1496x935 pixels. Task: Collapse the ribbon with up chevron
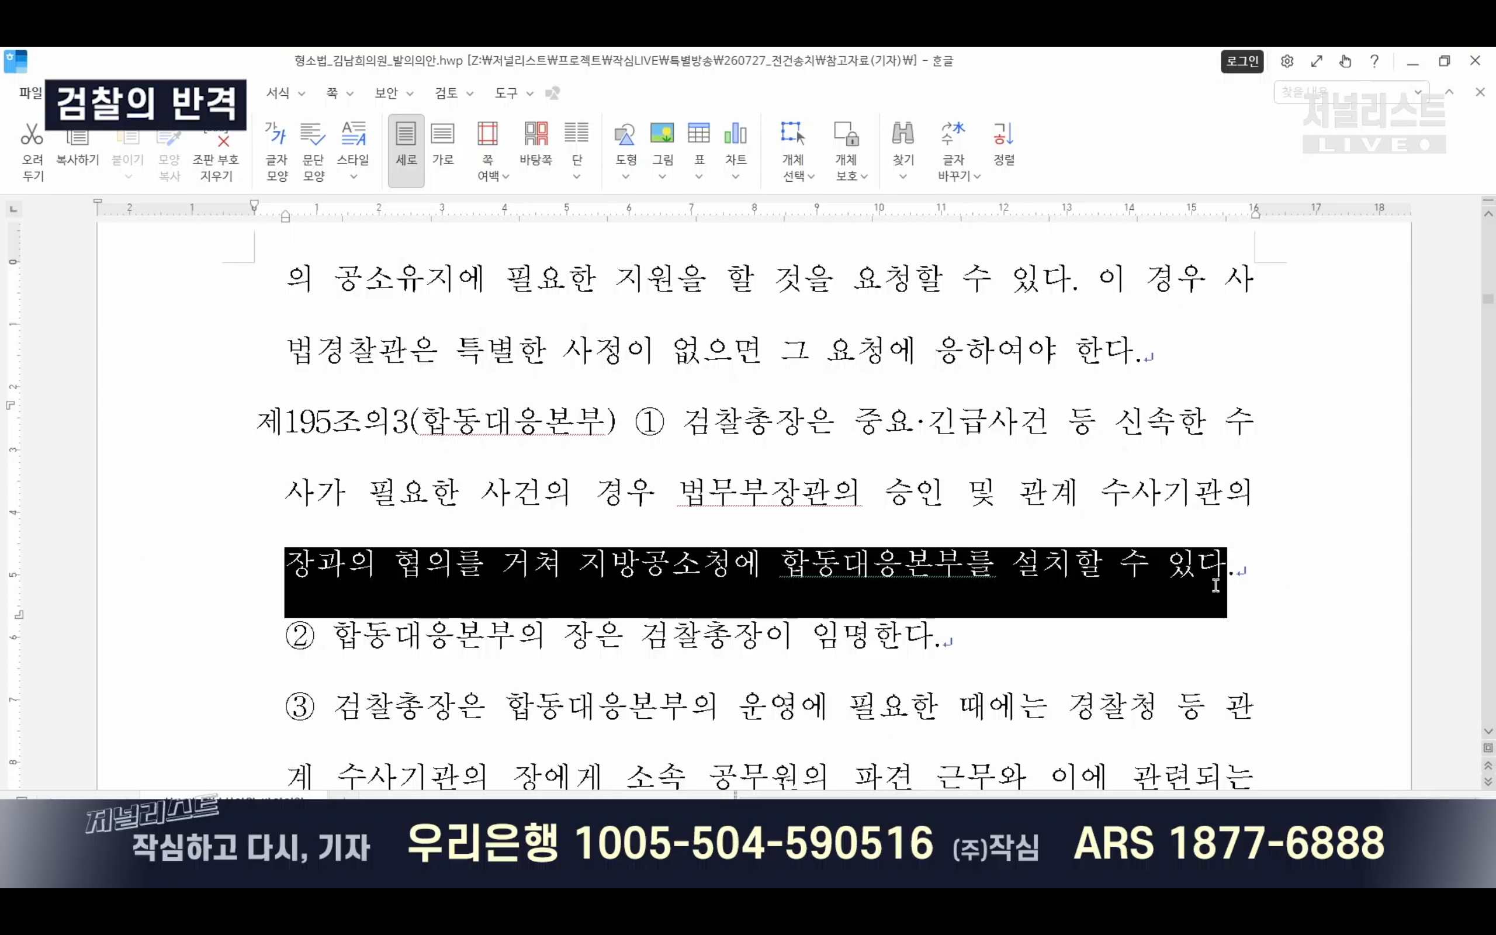pyautogui.click(x=1449, y=92)
